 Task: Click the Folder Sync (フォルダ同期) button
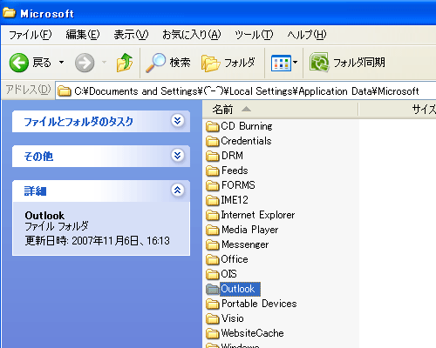point(347,63)
